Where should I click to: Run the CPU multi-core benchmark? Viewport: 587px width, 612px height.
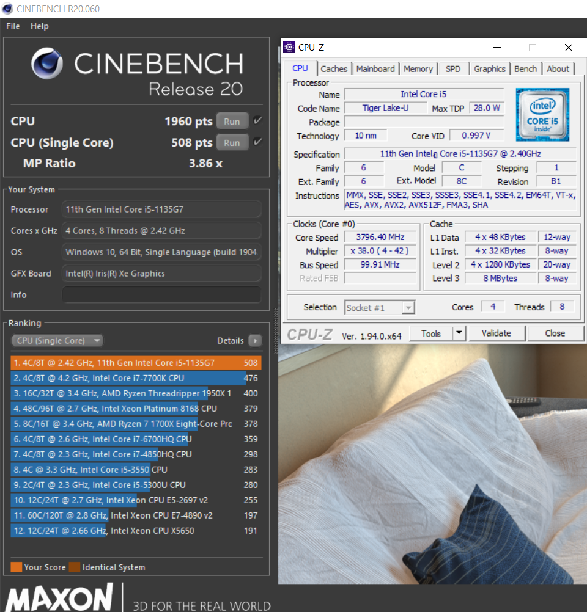point(232,122)
